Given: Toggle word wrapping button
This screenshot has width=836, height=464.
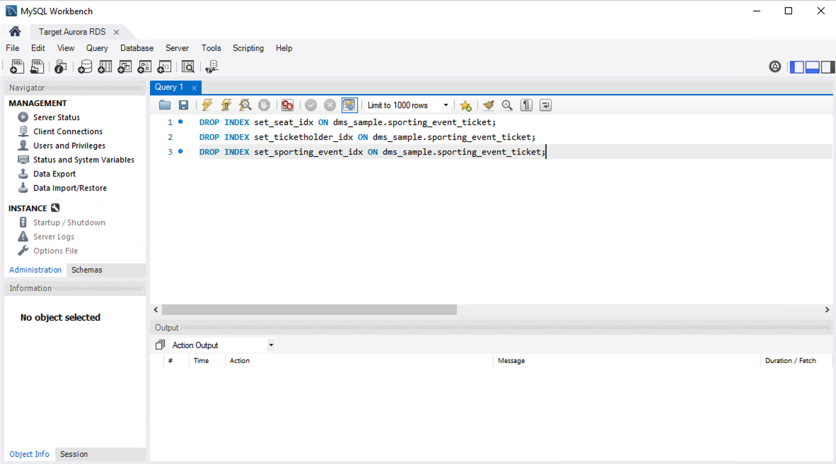Looking at the screenshot, I should tap(545, 105).
